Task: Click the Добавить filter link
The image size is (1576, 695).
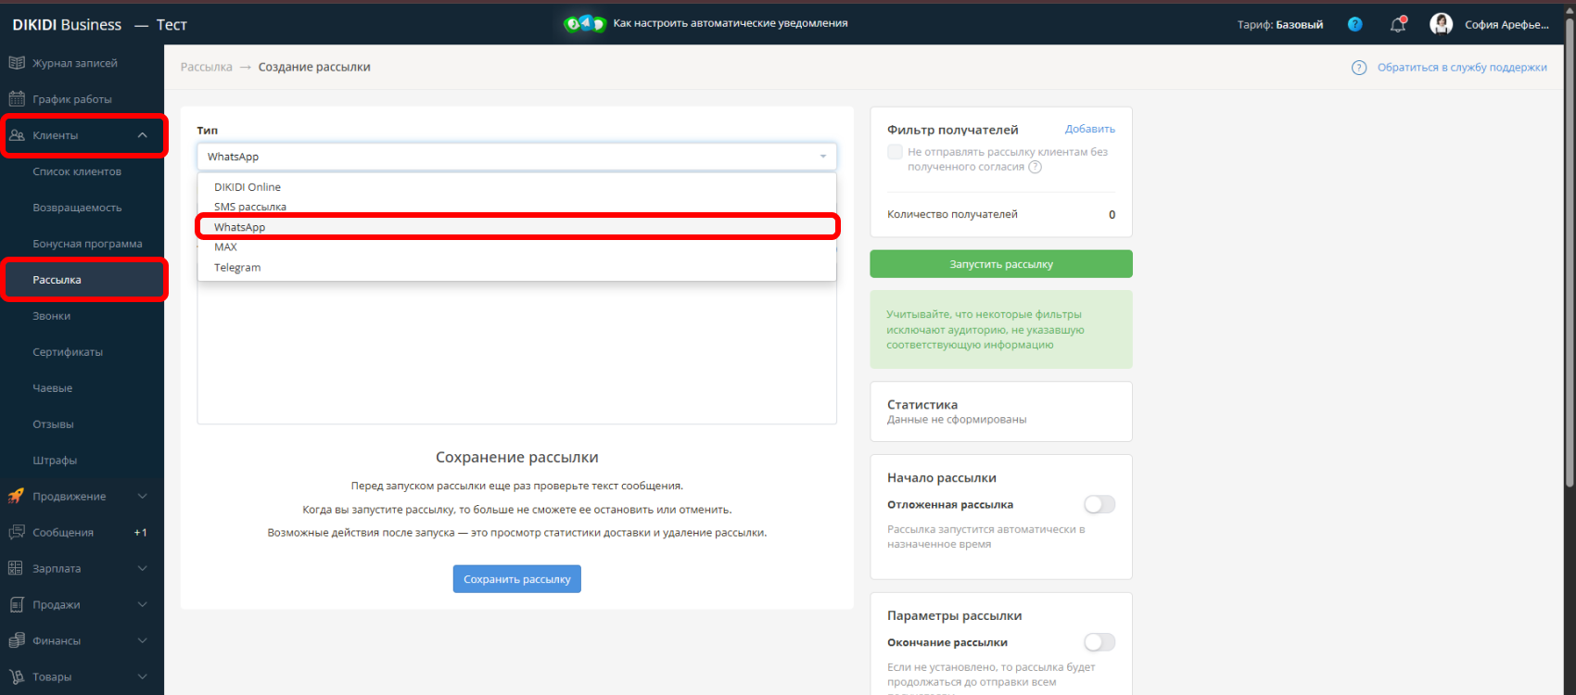Action: [1089, 129]
